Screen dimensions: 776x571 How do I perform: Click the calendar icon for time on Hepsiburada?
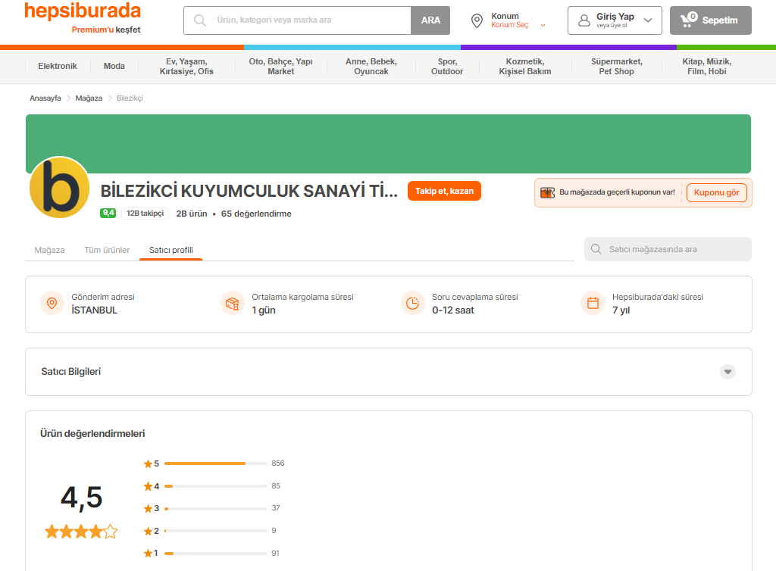click(x=593, y=303)
